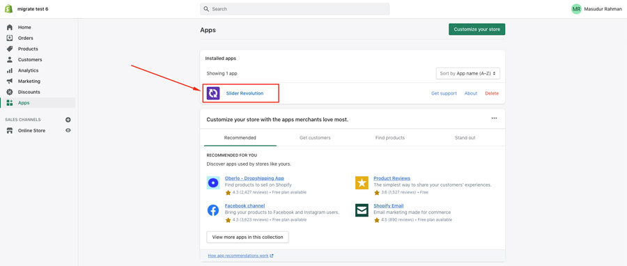Add a sales channel with plus icon
The height and width of the screenshot is (266, 627).
(68, 119)
